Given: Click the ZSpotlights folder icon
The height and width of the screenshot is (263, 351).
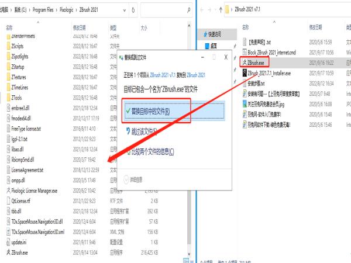Looking at the screenshot, I should pyautogui.click(x=9, y=57).
